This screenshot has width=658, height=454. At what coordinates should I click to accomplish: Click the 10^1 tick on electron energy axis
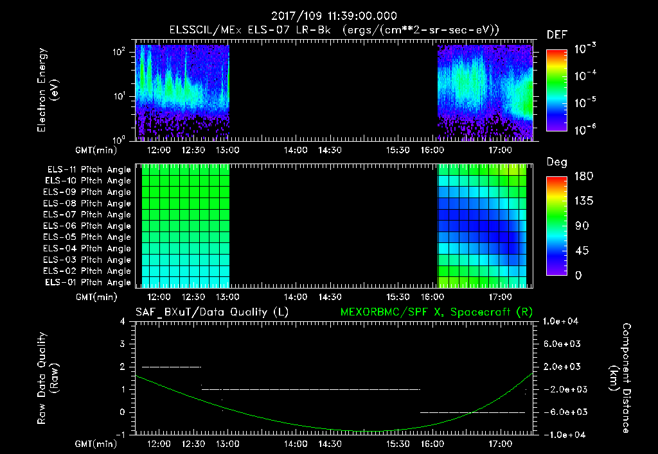[x=119, y=96]
